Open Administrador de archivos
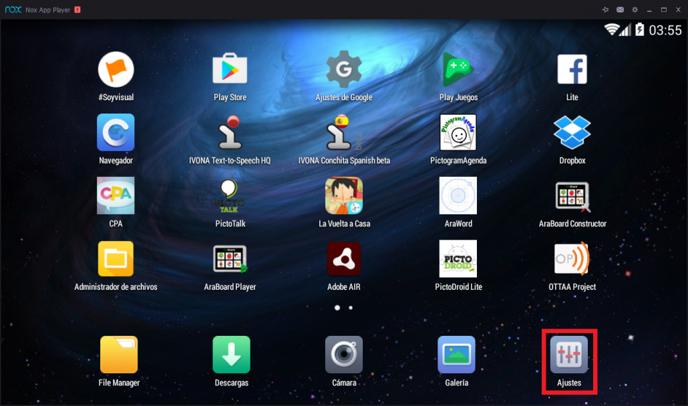The height and width of the screenshot is (406, 688). point(116,258)
